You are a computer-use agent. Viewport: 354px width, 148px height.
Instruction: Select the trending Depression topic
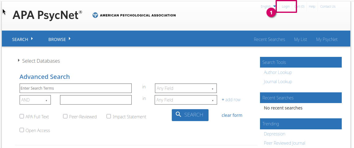(274, 134)
